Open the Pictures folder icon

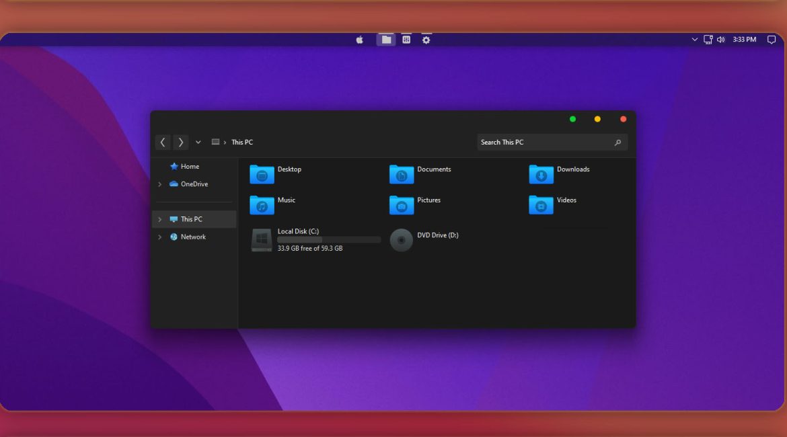(402, 205)
